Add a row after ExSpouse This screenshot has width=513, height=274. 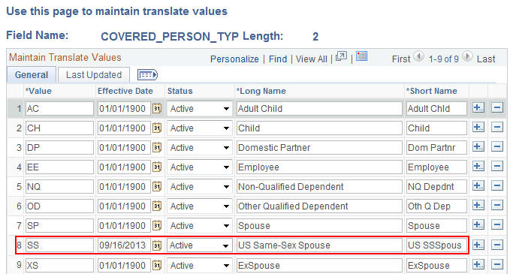[478, 264]
